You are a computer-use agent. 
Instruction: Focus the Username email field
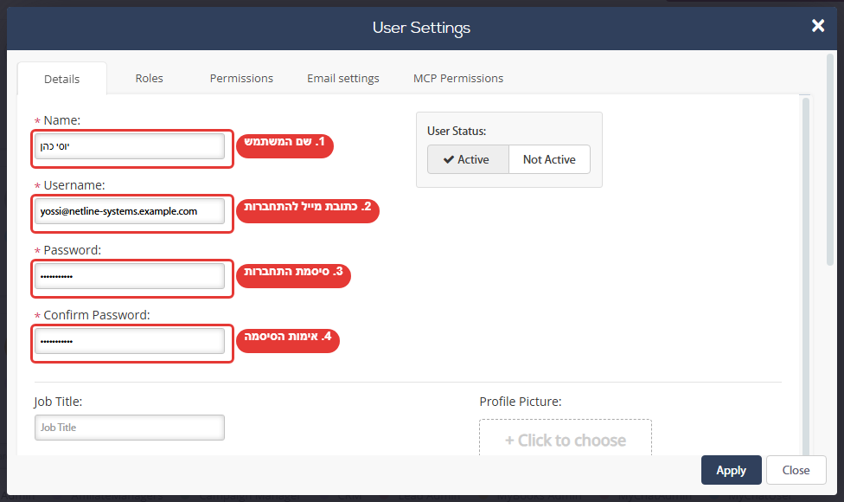coord(130,211)
